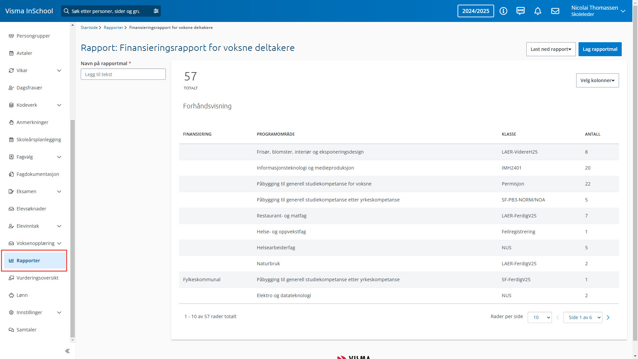The image size is (638, 359).
Task: Expand the Fagvalg menu chevron
Action: click(59, 157)
